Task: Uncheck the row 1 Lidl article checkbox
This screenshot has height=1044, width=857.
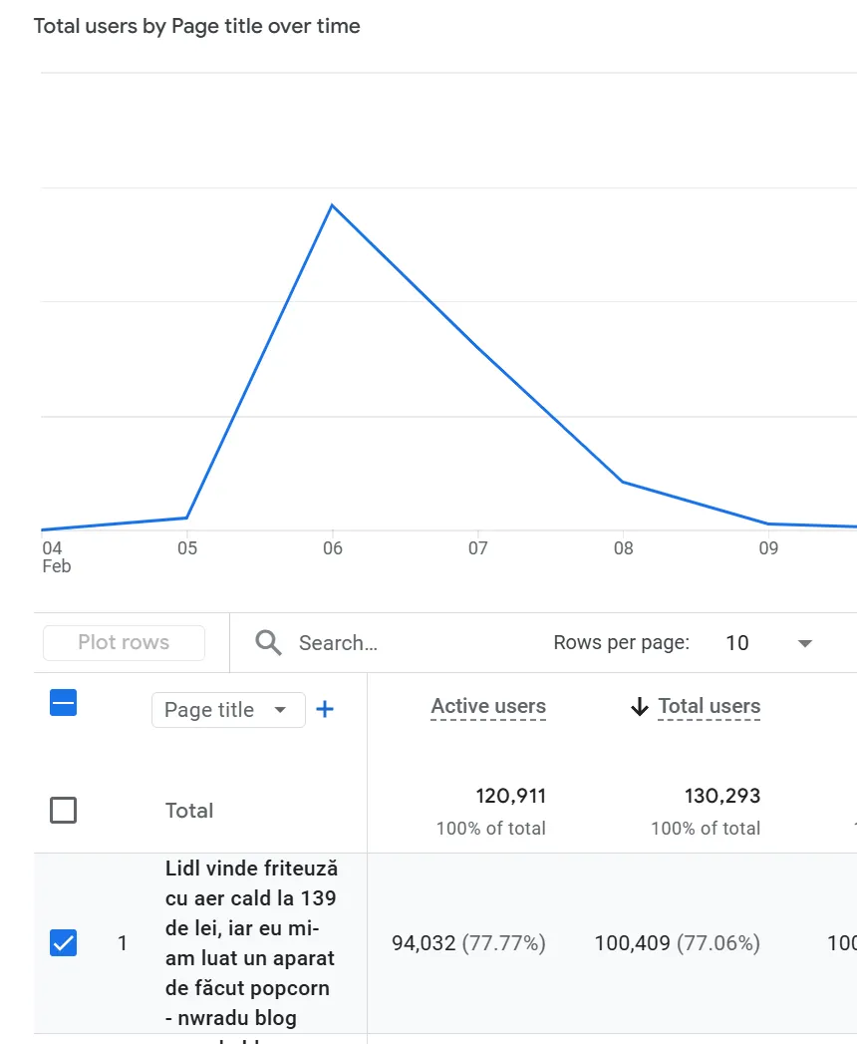Action: click(x=63, y=942)
